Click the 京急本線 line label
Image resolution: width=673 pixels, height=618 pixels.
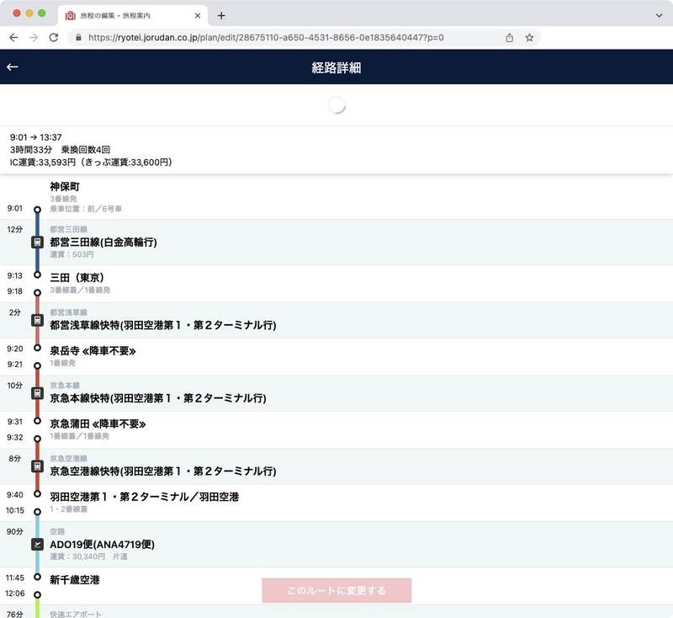click(65, 386)
